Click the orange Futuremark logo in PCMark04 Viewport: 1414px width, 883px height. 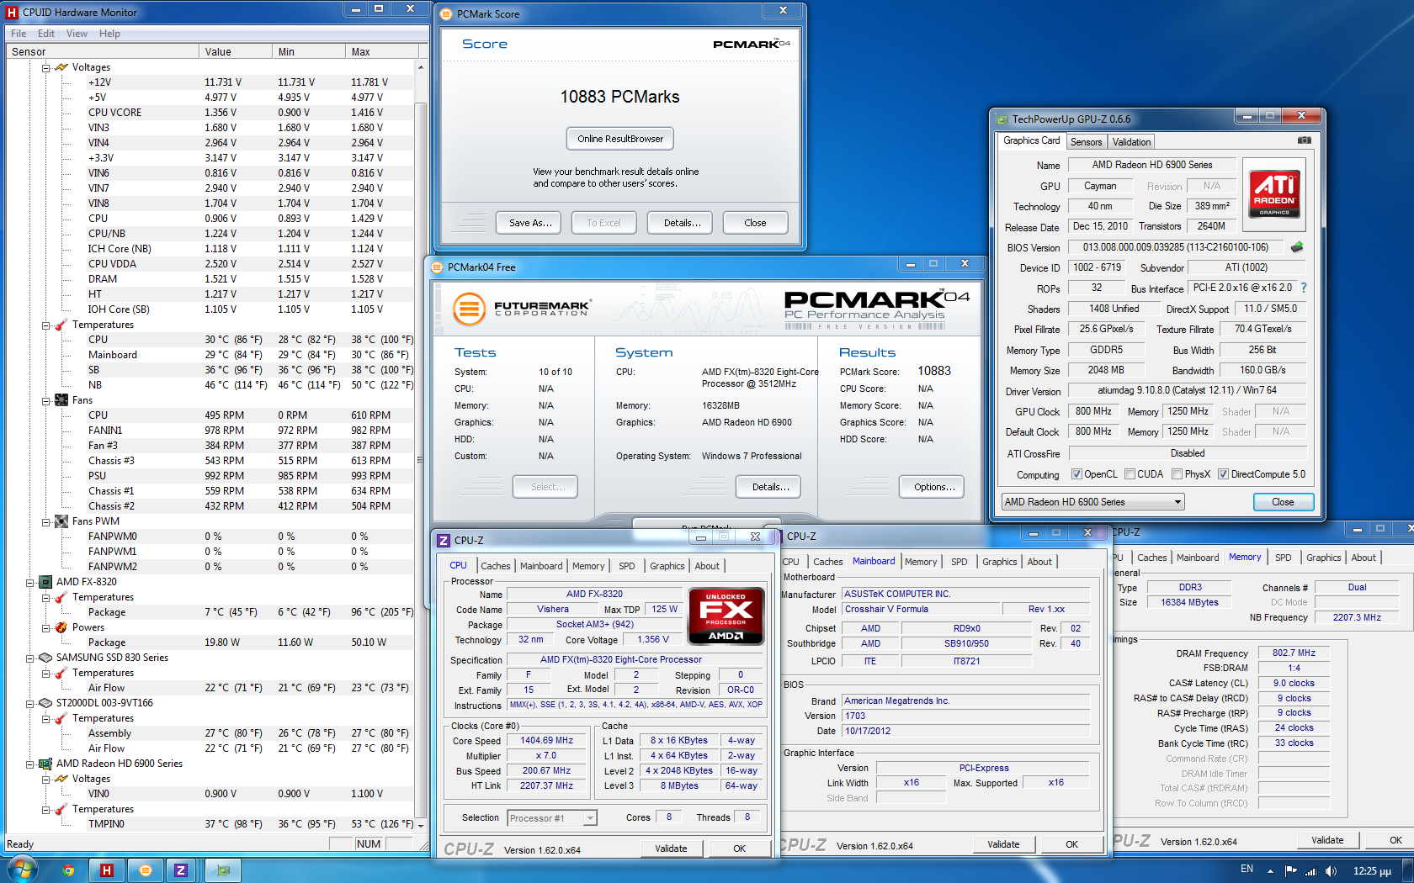[470, 309]
